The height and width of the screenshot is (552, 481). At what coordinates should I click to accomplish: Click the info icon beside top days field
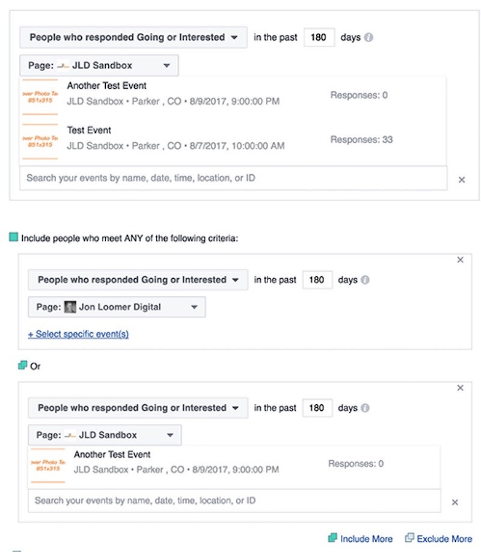click(368, 37)
